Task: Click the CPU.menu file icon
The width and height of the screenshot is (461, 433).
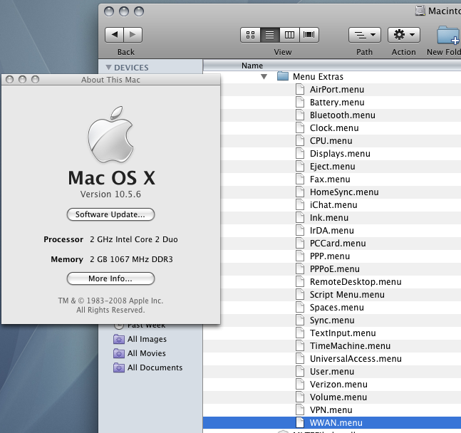Action: click(300, 141)
